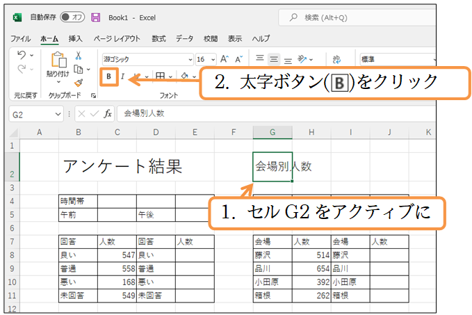Click the Cut scissors icon
This screenshot has height=315, width=472.
coord(79,56)
